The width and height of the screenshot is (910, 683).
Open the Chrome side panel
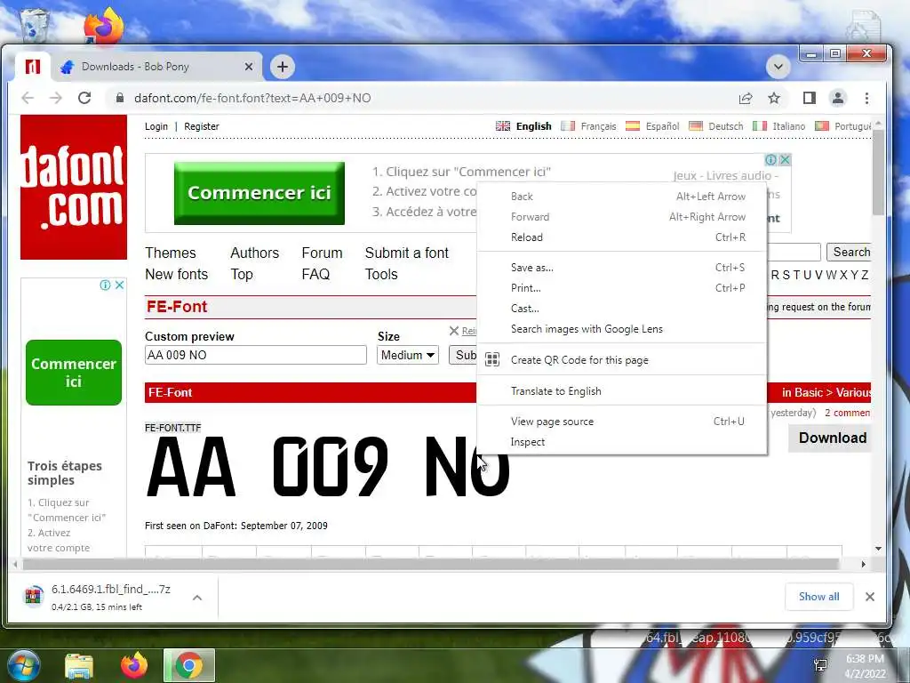(809, 98)
